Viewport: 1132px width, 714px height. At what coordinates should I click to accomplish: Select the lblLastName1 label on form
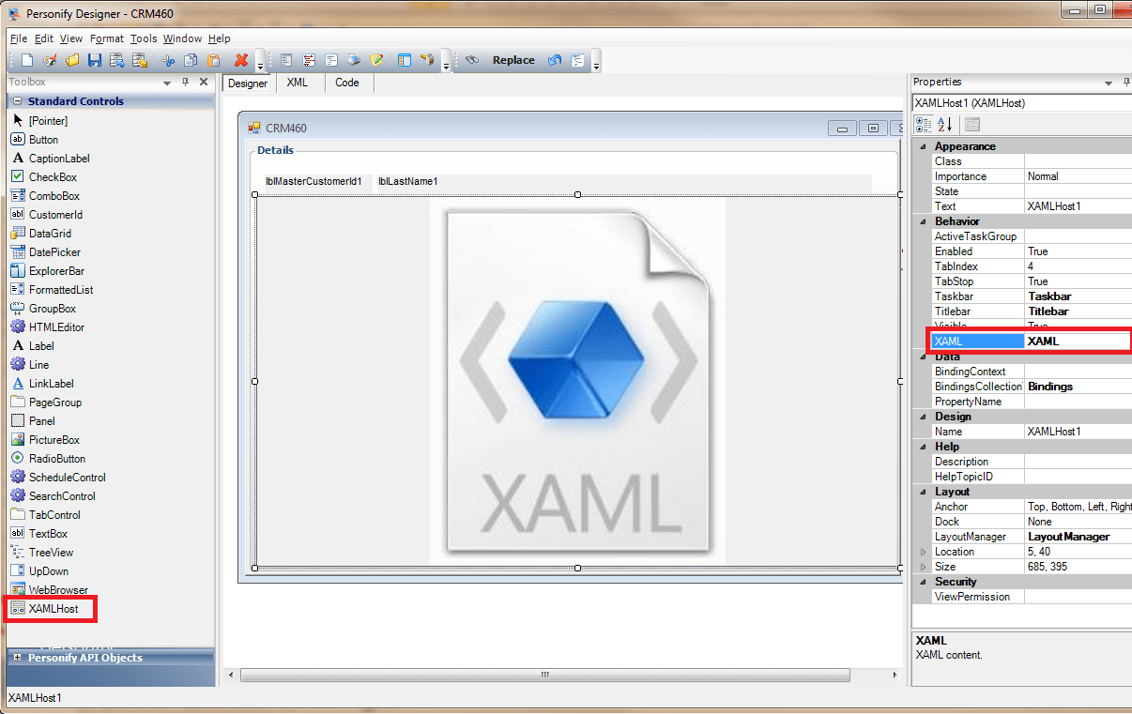point(408,182)
